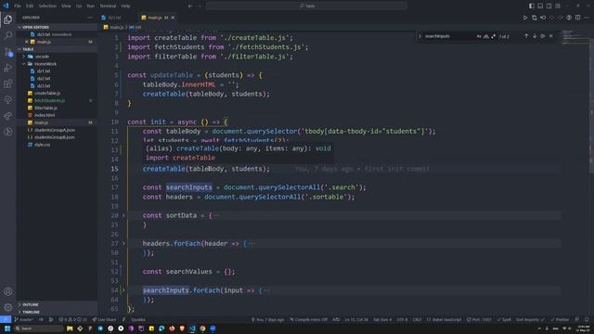This screenshot has height=334, width=594.
Task: Click Prettier in status bar
Action: tap(560, 319)
